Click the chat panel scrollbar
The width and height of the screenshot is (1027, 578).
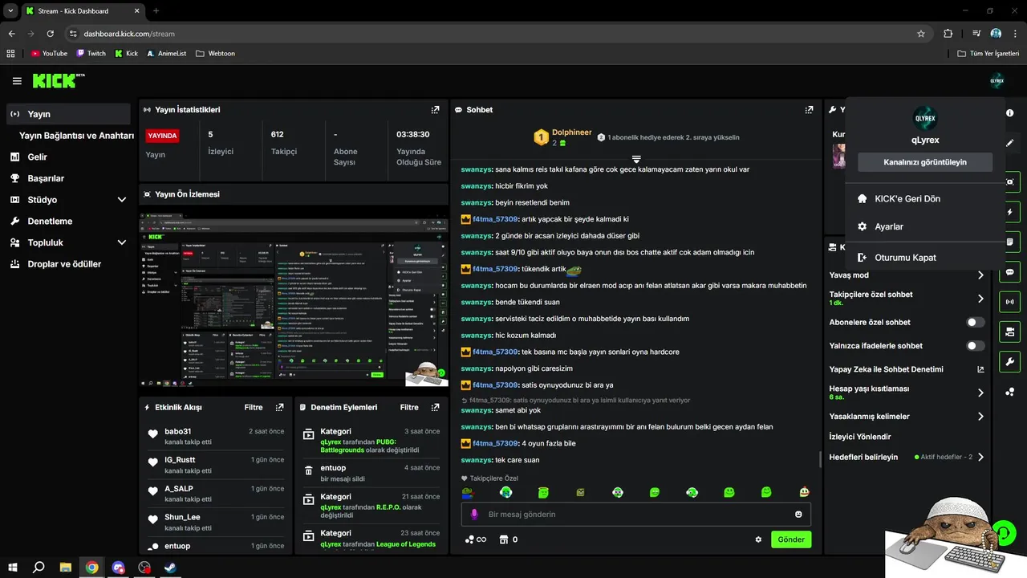coord(819,459)
